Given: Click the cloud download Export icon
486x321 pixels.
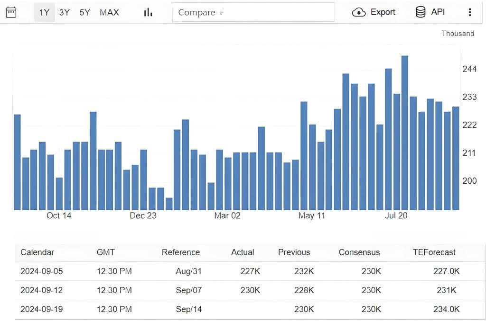Looking at the screenshot, I should point(358,12).
